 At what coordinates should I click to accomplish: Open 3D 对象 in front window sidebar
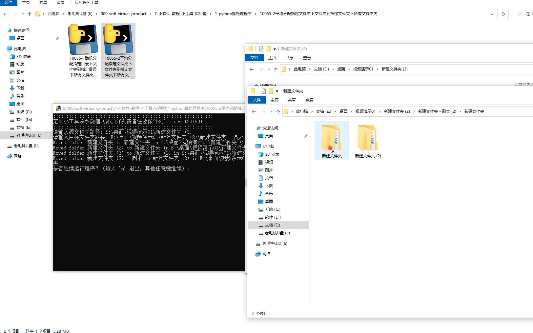272,154
